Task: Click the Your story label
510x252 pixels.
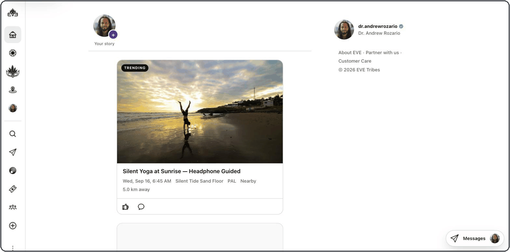Action: (x=105, y=44)
